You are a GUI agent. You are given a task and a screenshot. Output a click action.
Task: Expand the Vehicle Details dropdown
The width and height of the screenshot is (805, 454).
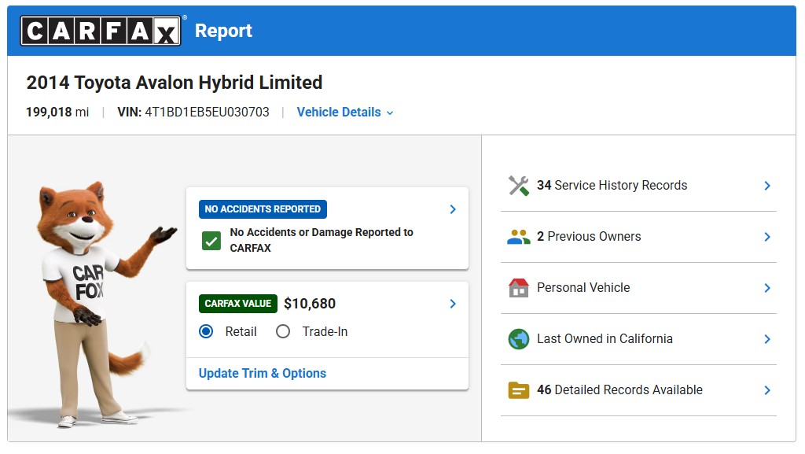345,113
